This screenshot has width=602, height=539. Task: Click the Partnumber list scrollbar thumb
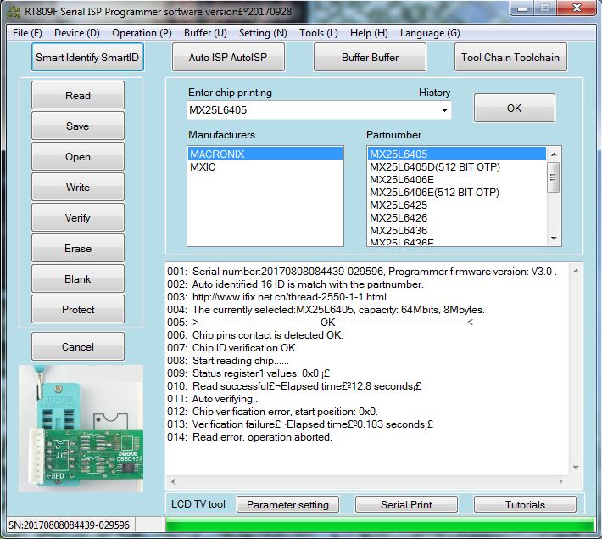pos(553,177)
